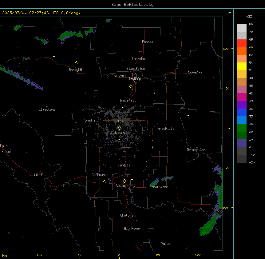265x259 pixels.
Task: Click the yellow diamond marker above Calgary label
Action: [x=125, y=181]
